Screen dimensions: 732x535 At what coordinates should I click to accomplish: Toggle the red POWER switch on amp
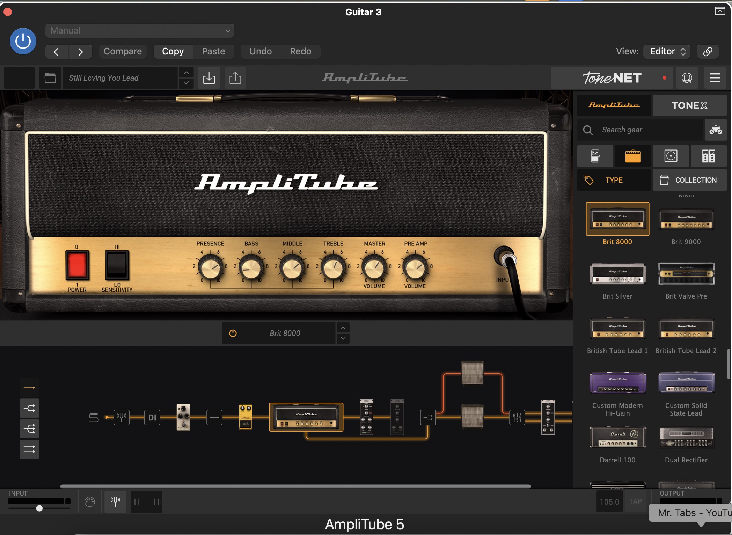click(x=77, y=265)
